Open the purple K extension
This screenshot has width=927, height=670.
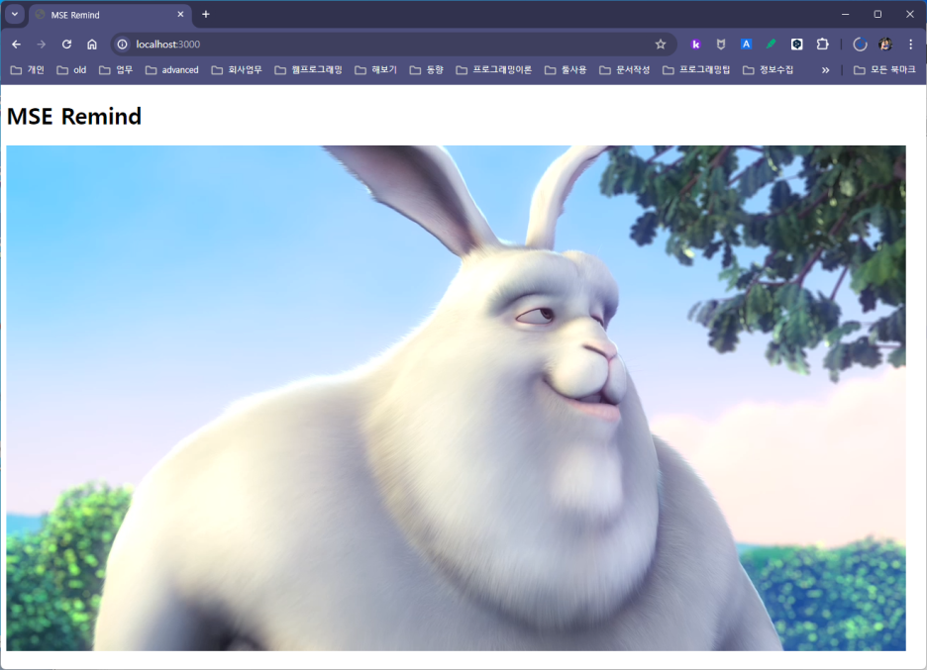tap(696, 45)
